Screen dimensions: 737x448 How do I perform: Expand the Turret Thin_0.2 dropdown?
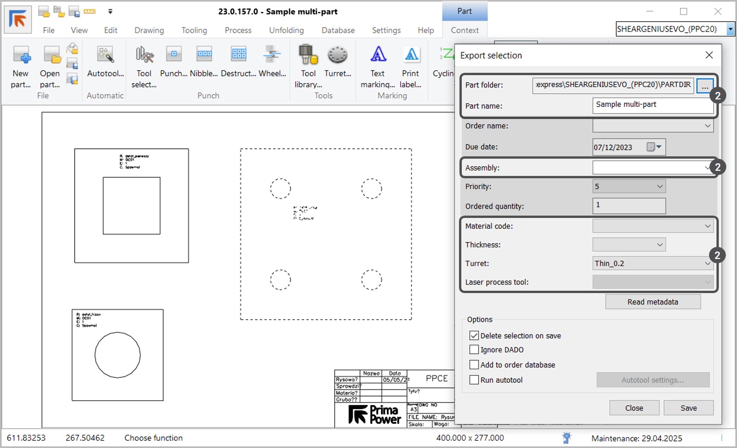707,264
